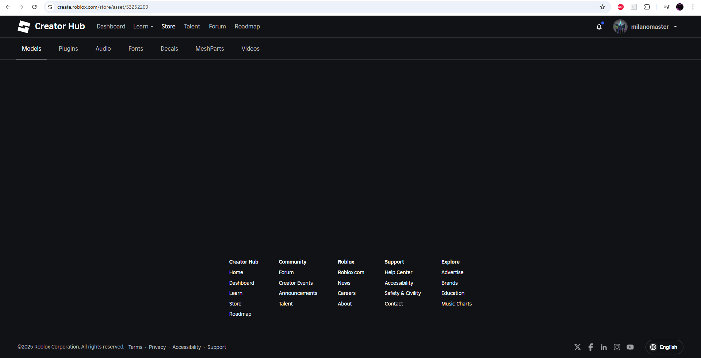Image resolution: width=701 pixels, height=358 pixels.
Task: Open Accessibility link beside Privacy in footer bar
Action: coord(187,347)
